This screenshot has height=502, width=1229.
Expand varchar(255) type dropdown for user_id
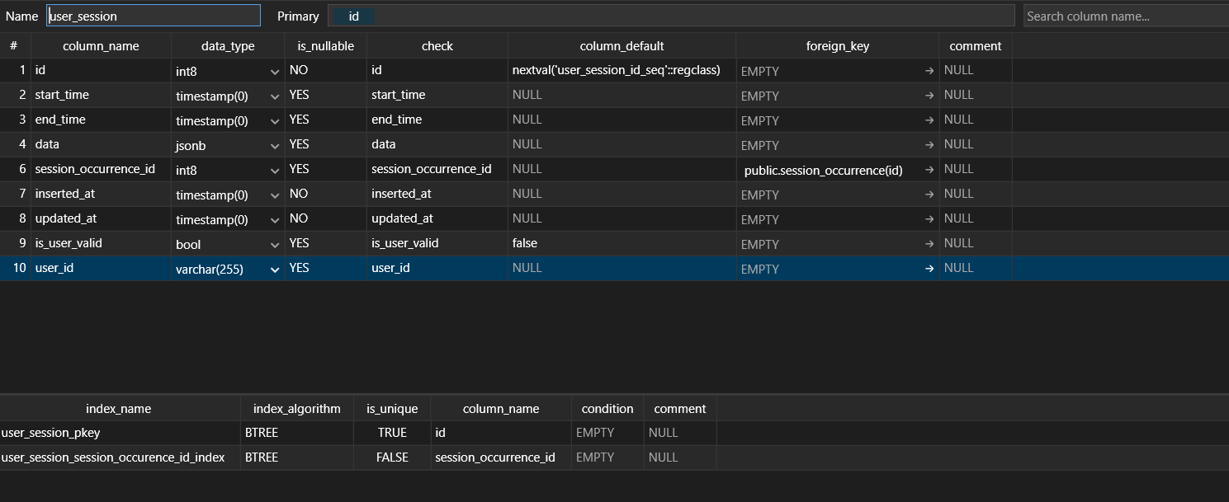[x=275, y=270]
